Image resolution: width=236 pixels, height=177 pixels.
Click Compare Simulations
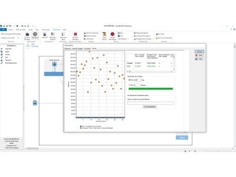tap(142, 36)
